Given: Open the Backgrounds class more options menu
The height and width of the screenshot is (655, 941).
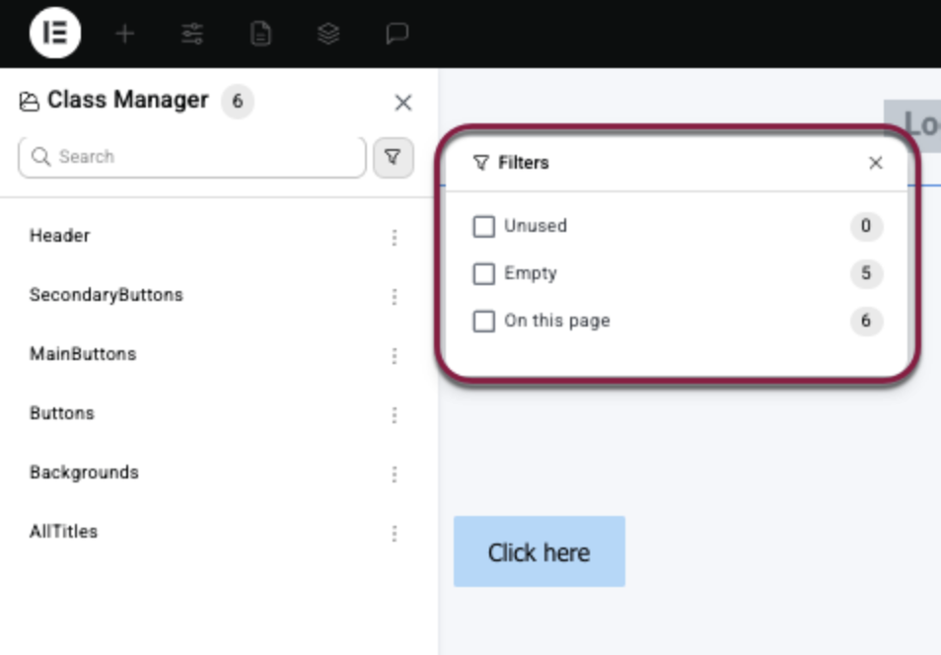Looking at the screenshot, I should point(395,474).
